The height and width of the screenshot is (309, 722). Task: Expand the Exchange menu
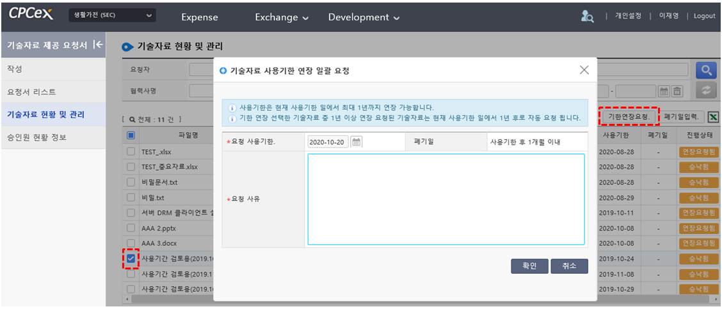[x=281, y=17]
